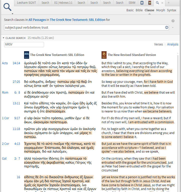Screen dimensions: 181x192
Task: Open the 1 Cor book reference link
Action: pos(6,118)
